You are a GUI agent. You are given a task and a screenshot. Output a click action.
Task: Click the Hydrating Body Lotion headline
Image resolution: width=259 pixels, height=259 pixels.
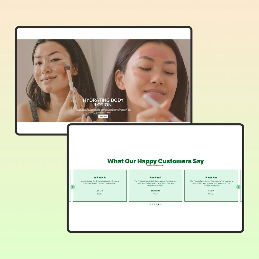(103, 102)
